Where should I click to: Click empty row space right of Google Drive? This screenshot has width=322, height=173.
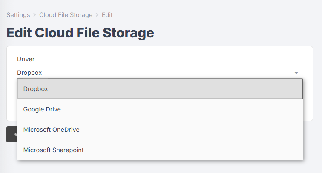tap(181, 109)
